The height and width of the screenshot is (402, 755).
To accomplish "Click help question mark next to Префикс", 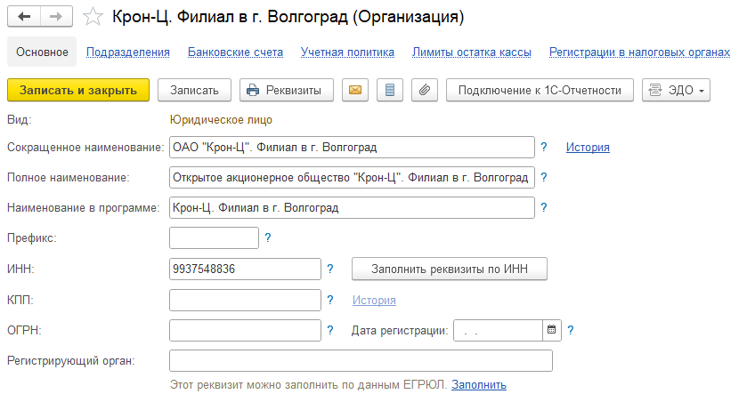I will click(x=268, y=237).
